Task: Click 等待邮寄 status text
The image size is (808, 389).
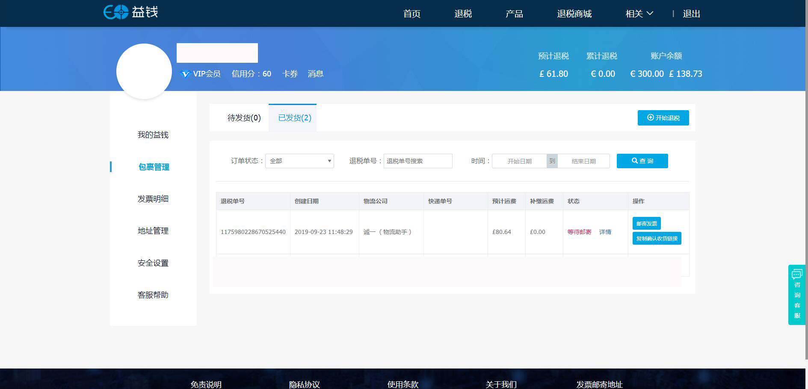Action: [x=580, y=232]
